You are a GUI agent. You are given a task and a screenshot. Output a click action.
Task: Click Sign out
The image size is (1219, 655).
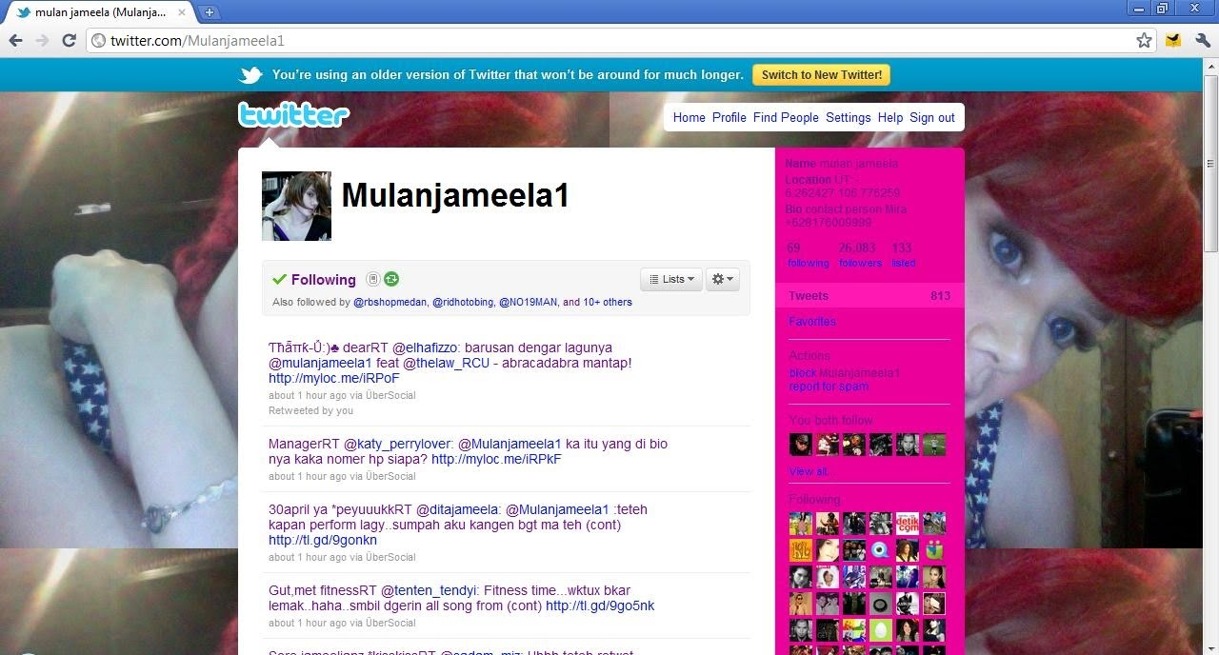click(932, 117)
